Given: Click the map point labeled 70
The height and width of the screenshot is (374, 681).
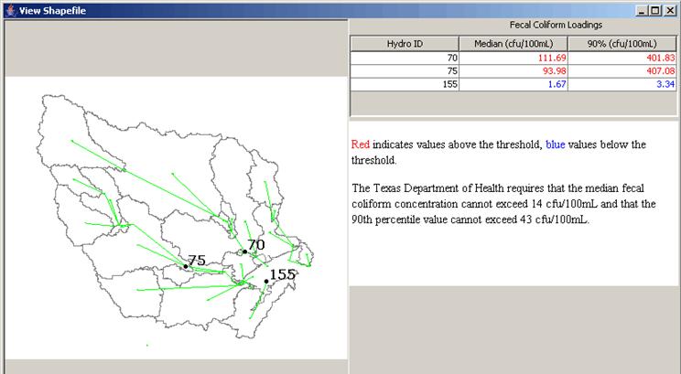Looking at the screenshot, I should 244,252.
